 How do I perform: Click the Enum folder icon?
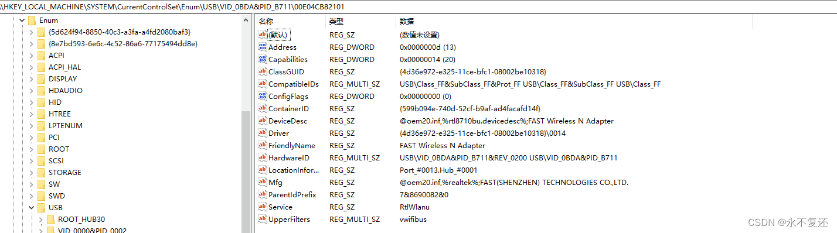tap(32, 20)
